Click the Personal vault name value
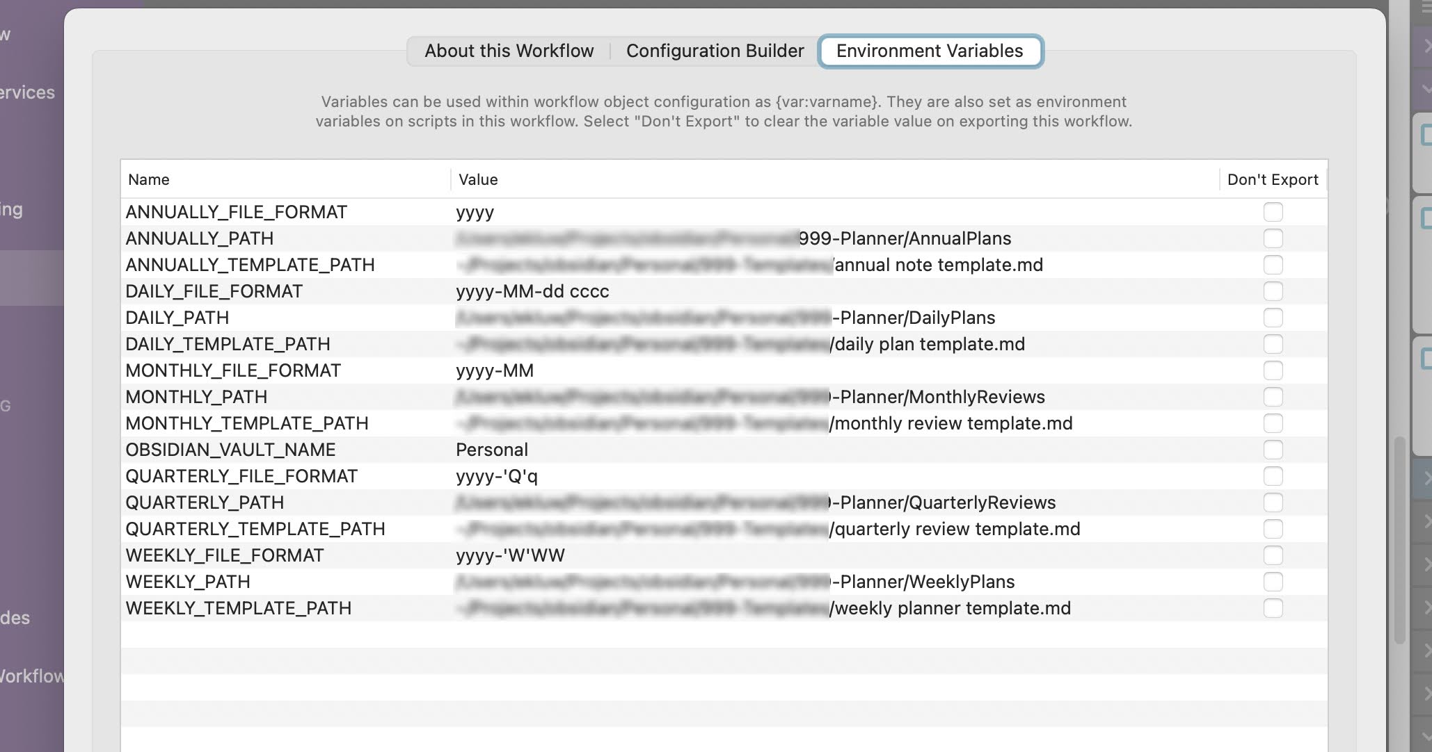 point(491,450)
